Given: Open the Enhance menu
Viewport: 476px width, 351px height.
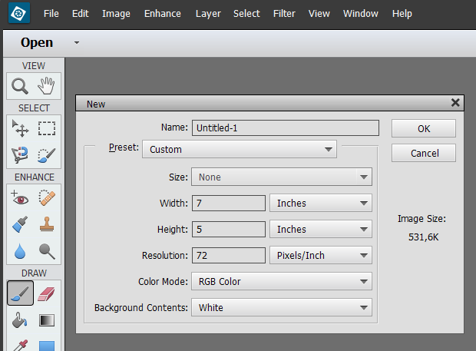Looking at the screenshot, I should [x=163, y=14].
